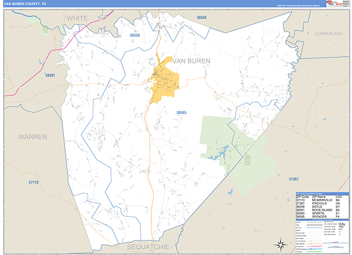
Task: Click the 'ZIP Name' column header
Action: [319, 197]
